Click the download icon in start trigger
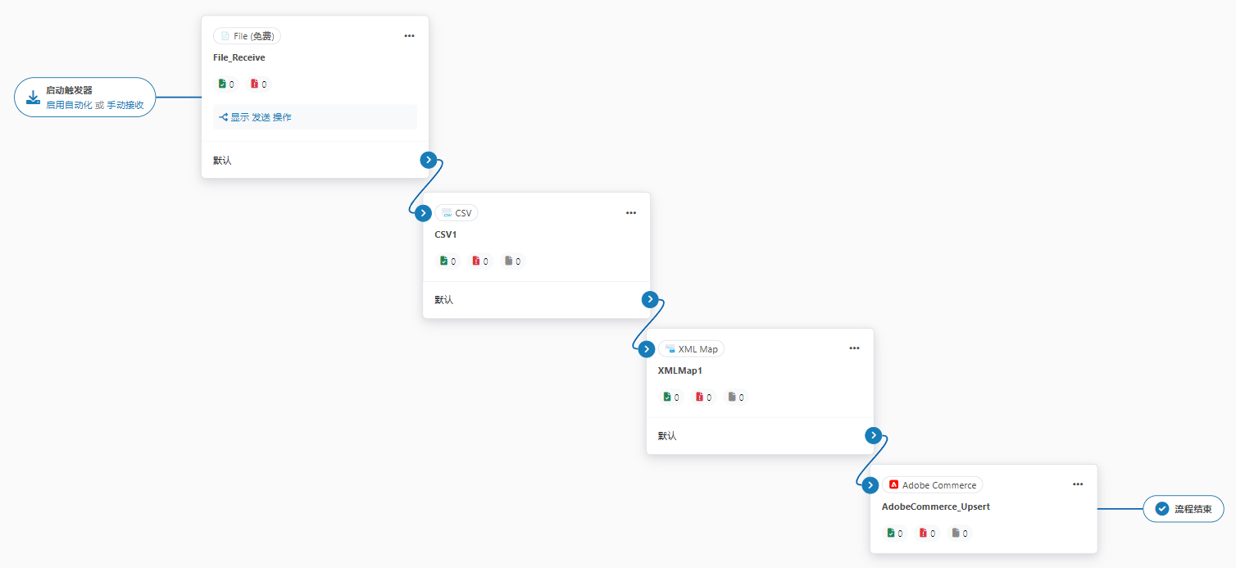The height and width of the screenshot is (568, 1236). [x=33, y=98]
